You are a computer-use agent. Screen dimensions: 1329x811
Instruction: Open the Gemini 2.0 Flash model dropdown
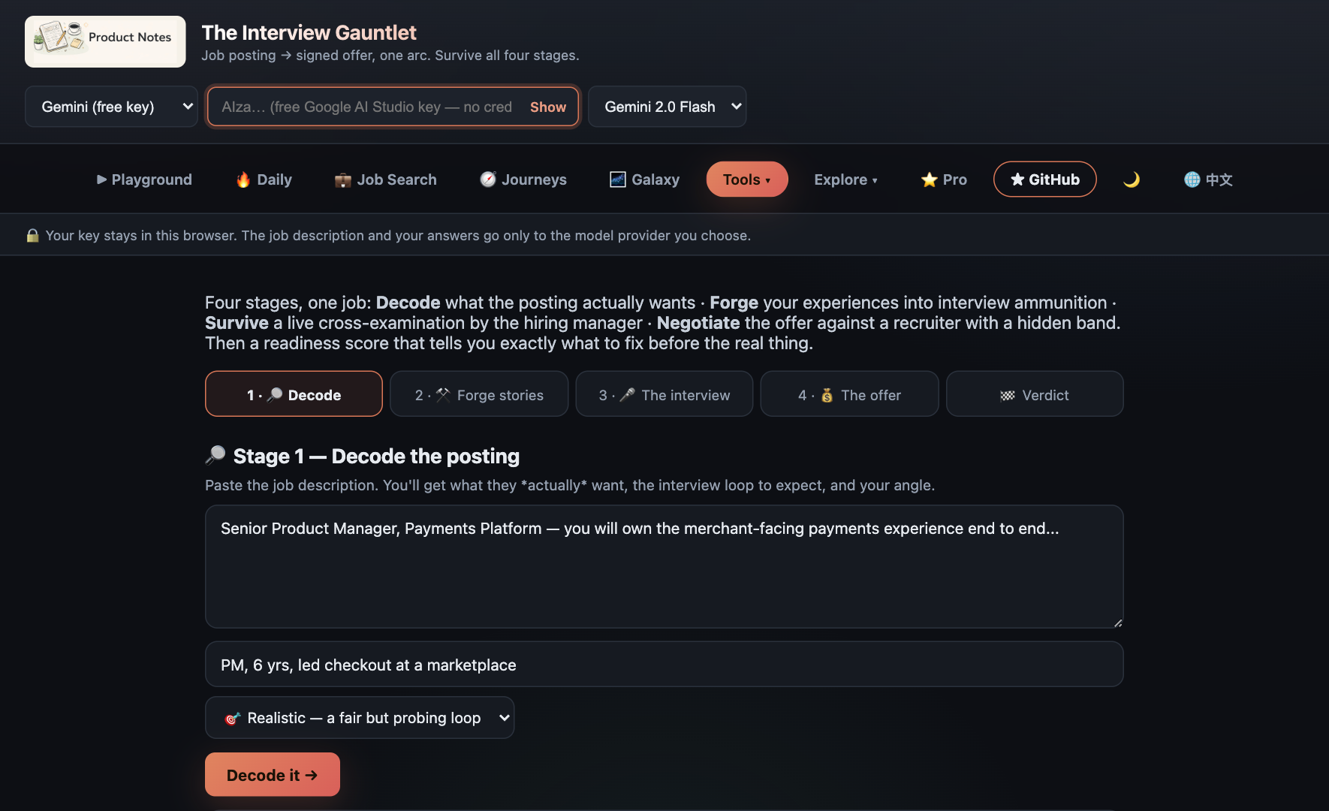click(x=667, y=107)
